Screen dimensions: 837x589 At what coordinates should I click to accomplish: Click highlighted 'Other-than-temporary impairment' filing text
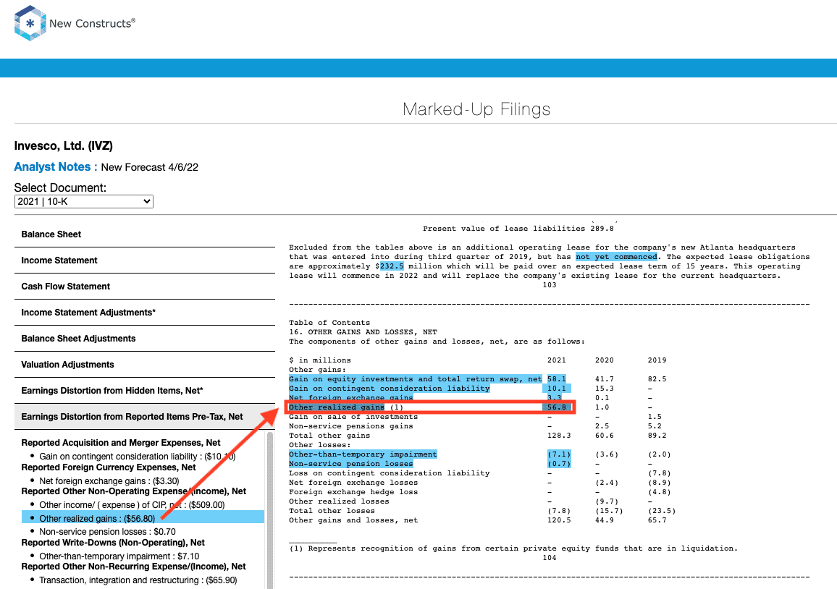click(x=363, y=454)
